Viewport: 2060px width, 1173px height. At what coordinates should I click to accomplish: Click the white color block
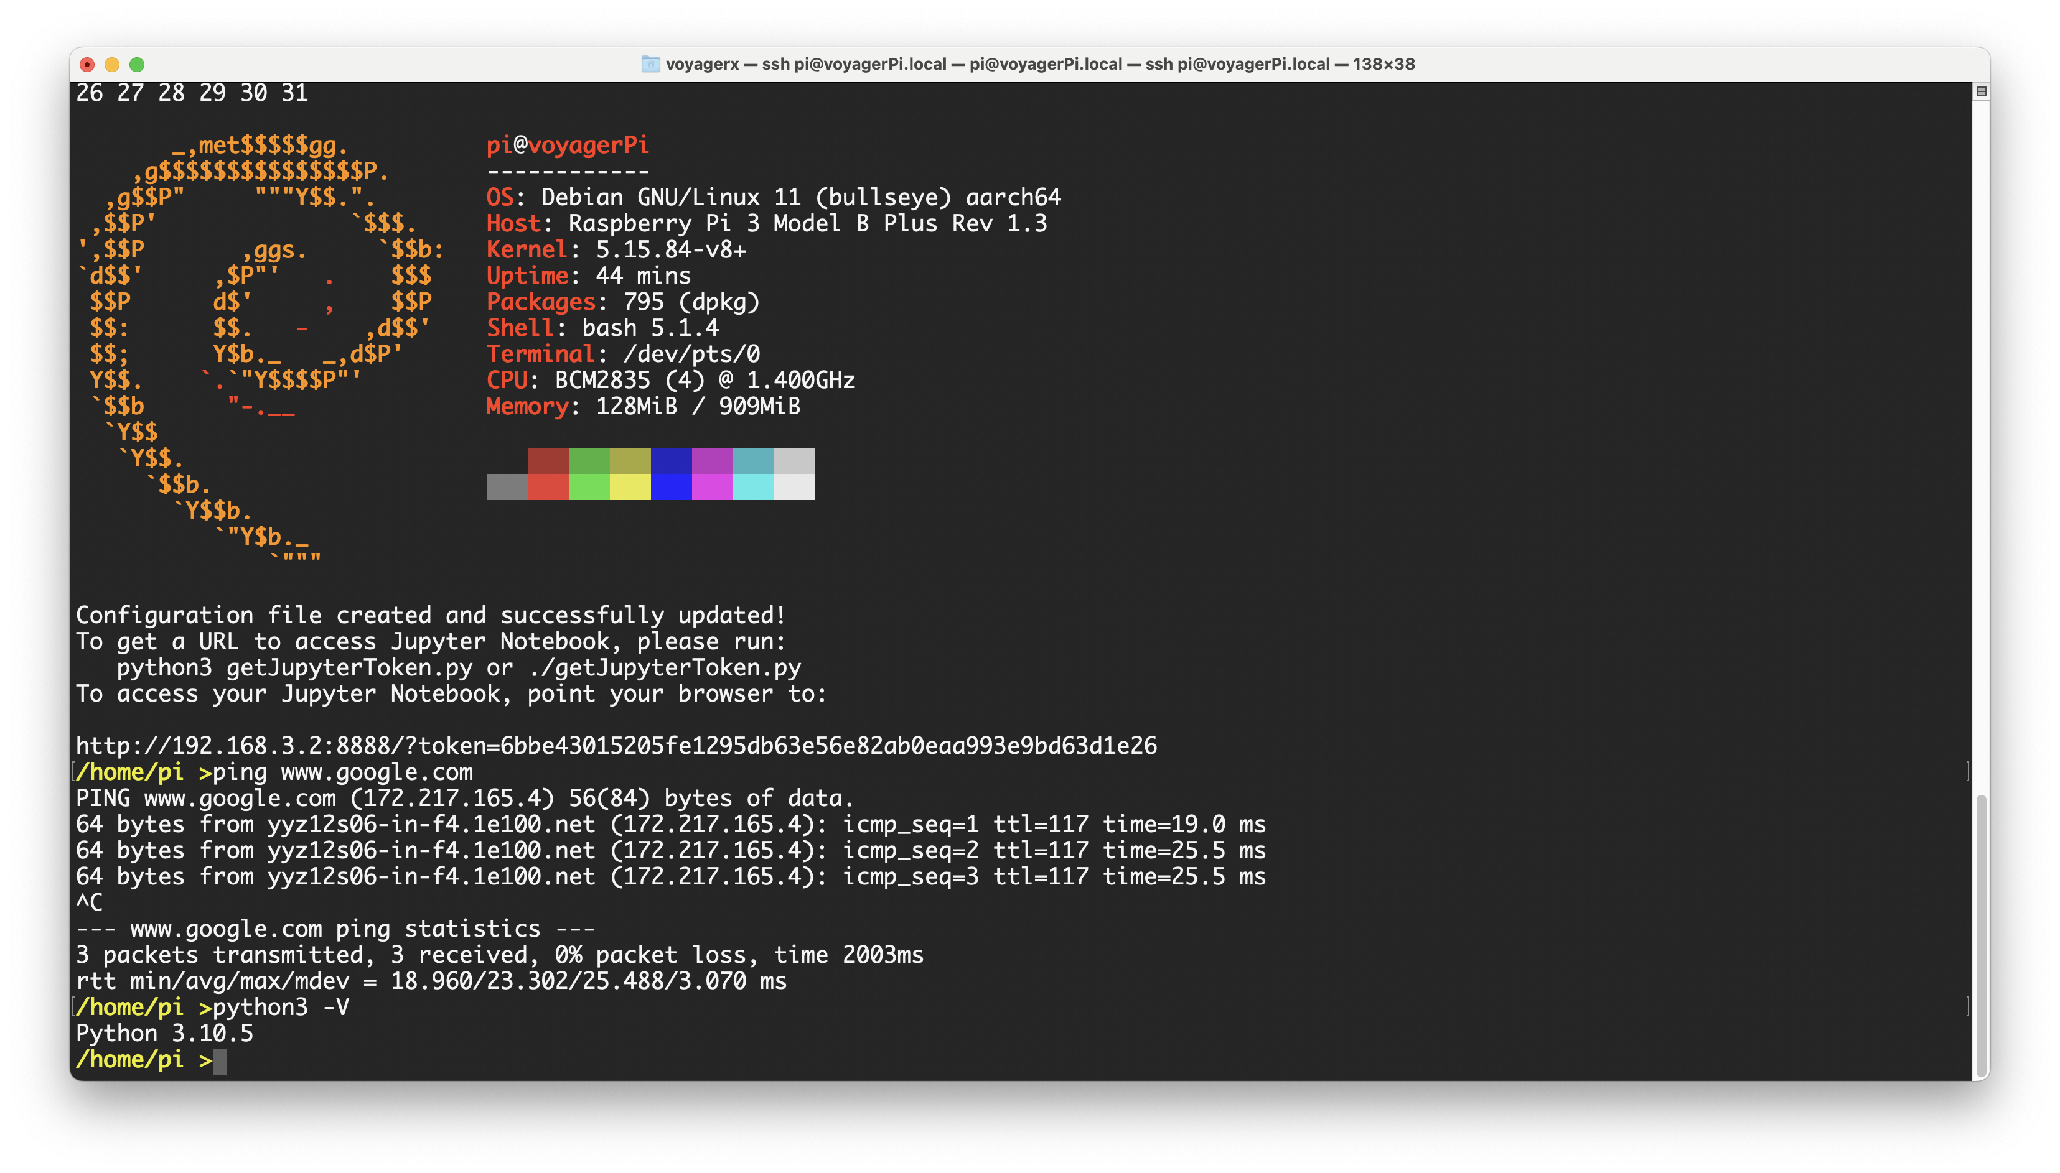pos(795,486)
